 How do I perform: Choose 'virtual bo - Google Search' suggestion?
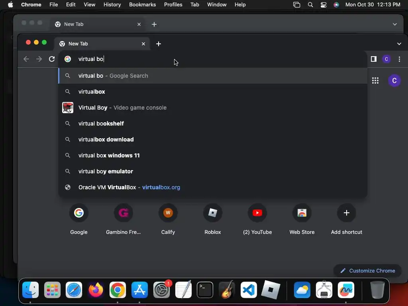click(213, 76)
